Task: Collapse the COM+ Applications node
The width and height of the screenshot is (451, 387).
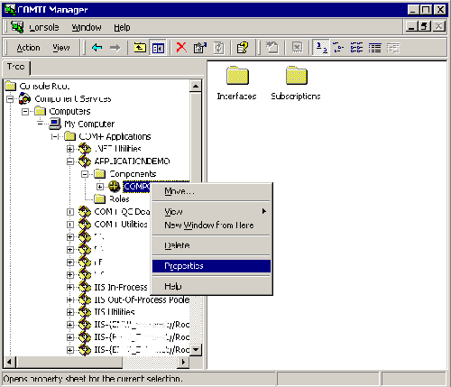Action: click(55, 136)
